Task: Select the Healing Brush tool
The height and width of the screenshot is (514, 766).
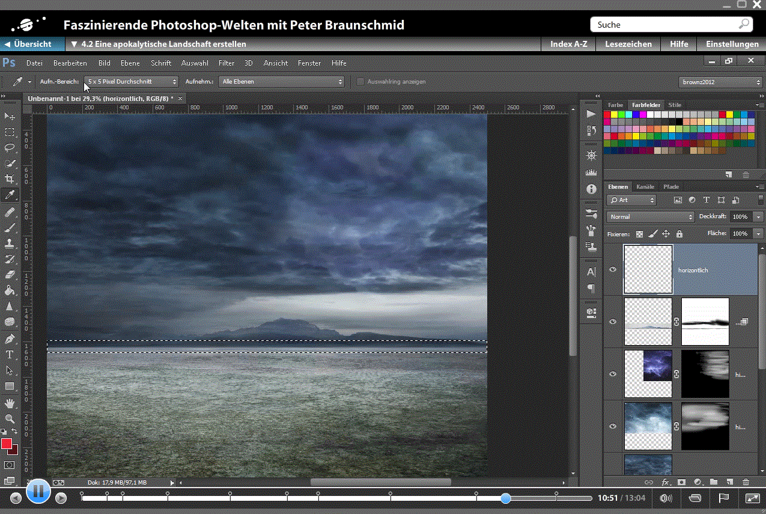Action: pyautogui.click(x=10, y=212)
